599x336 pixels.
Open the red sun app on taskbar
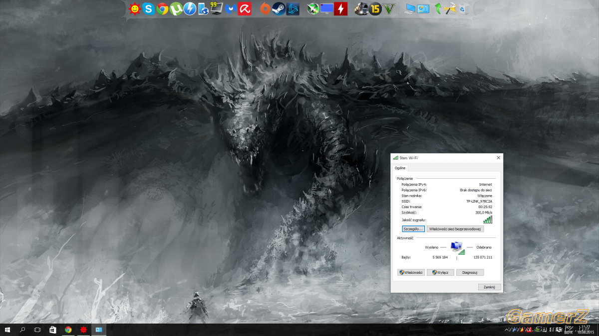[x=84, y=330]
